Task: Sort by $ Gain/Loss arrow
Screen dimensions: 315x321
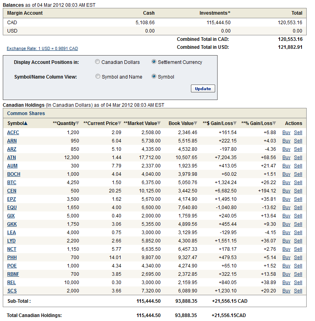Action: 235,123
